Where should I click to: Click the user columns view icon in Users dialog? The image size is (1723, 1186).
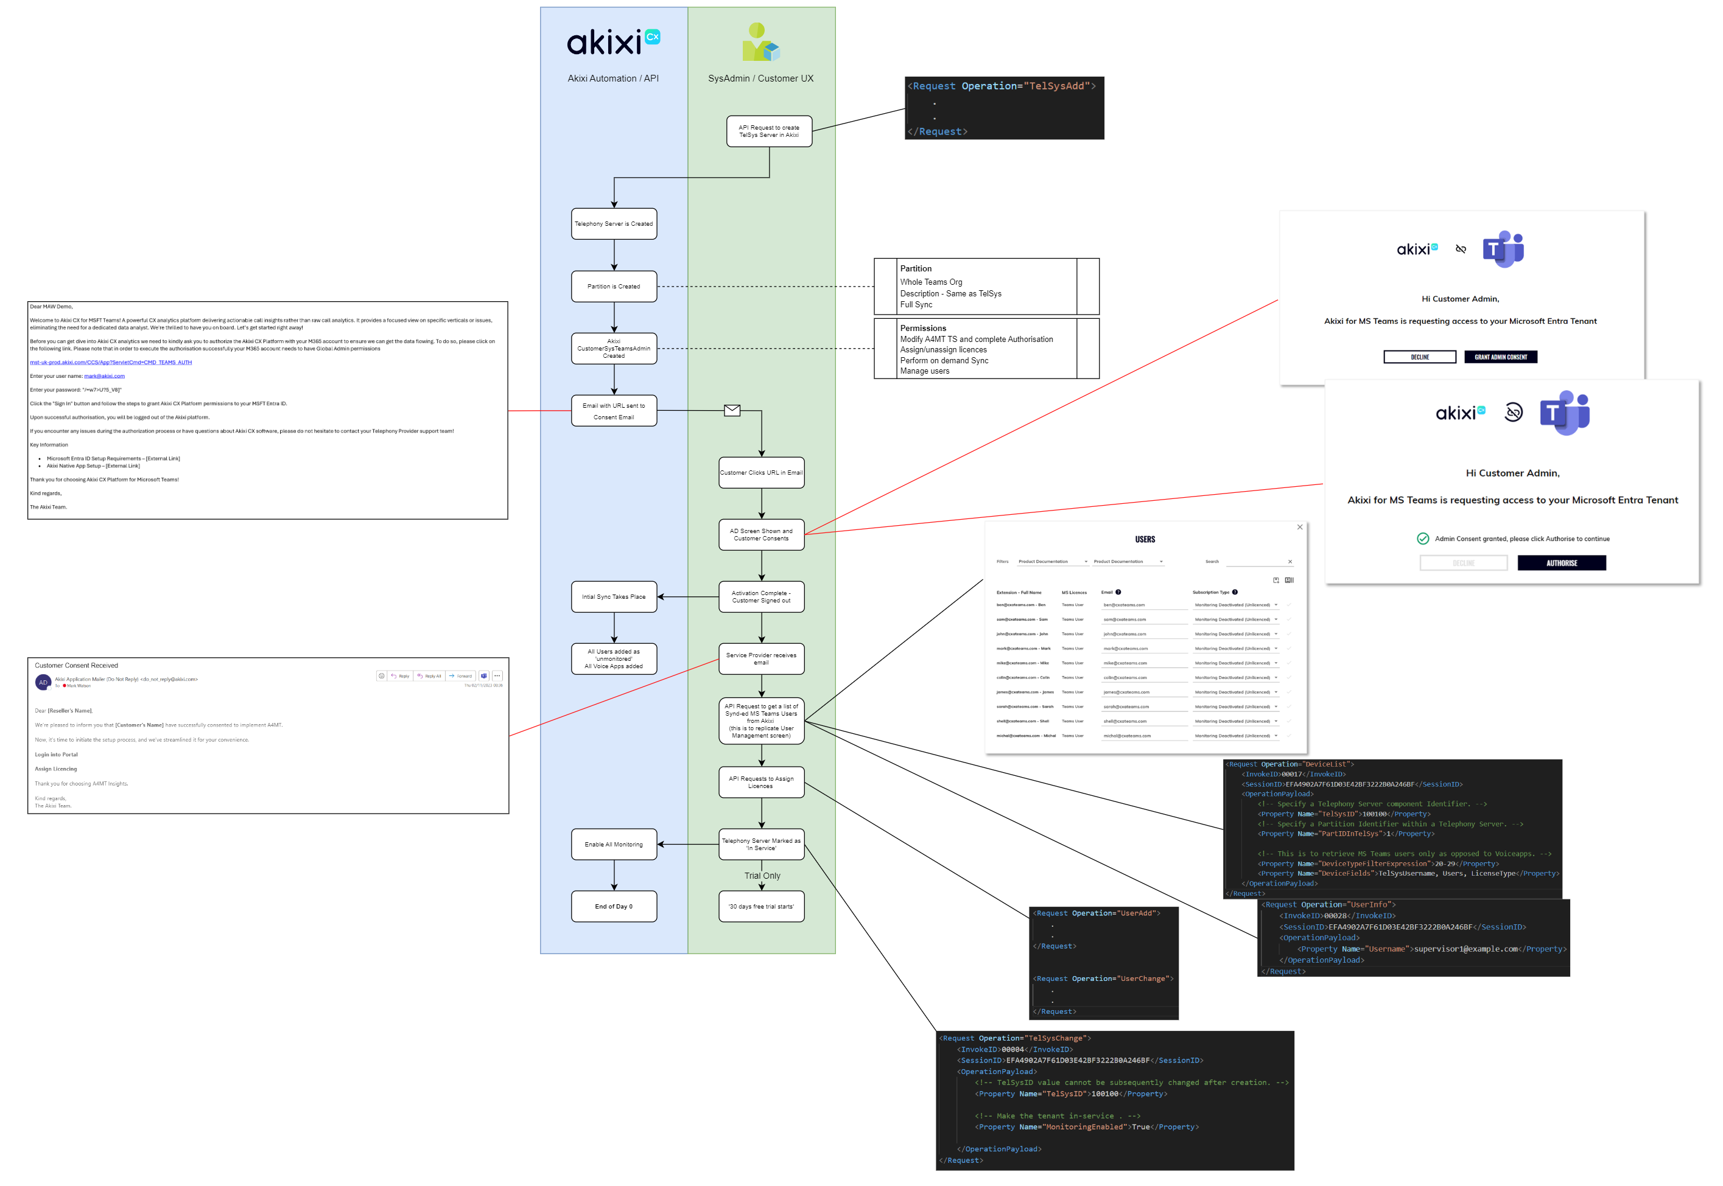click(1289, 581)
